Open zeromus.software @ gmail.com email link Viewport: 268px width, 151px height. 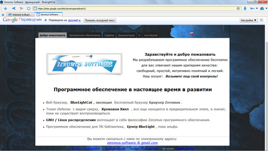coord(132,143)
